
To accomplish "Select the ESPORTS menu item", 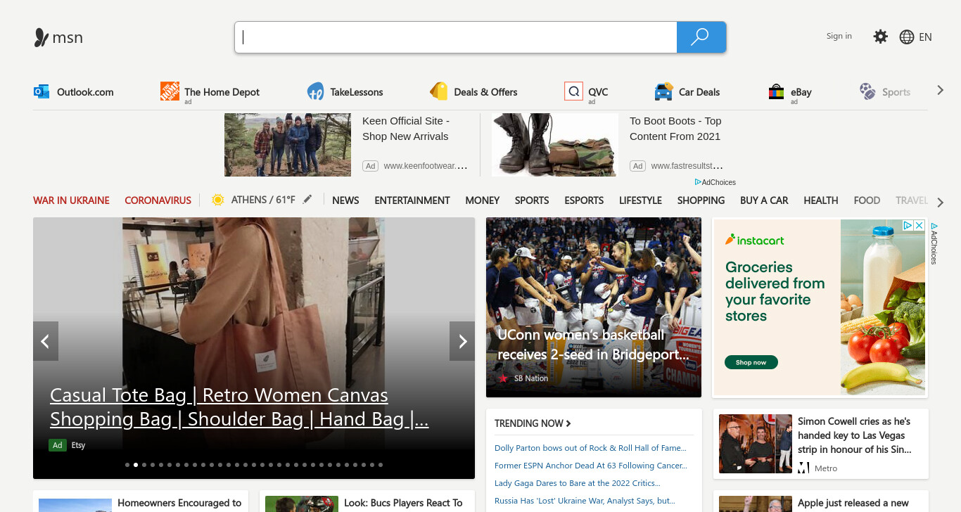I will [584, 200].
